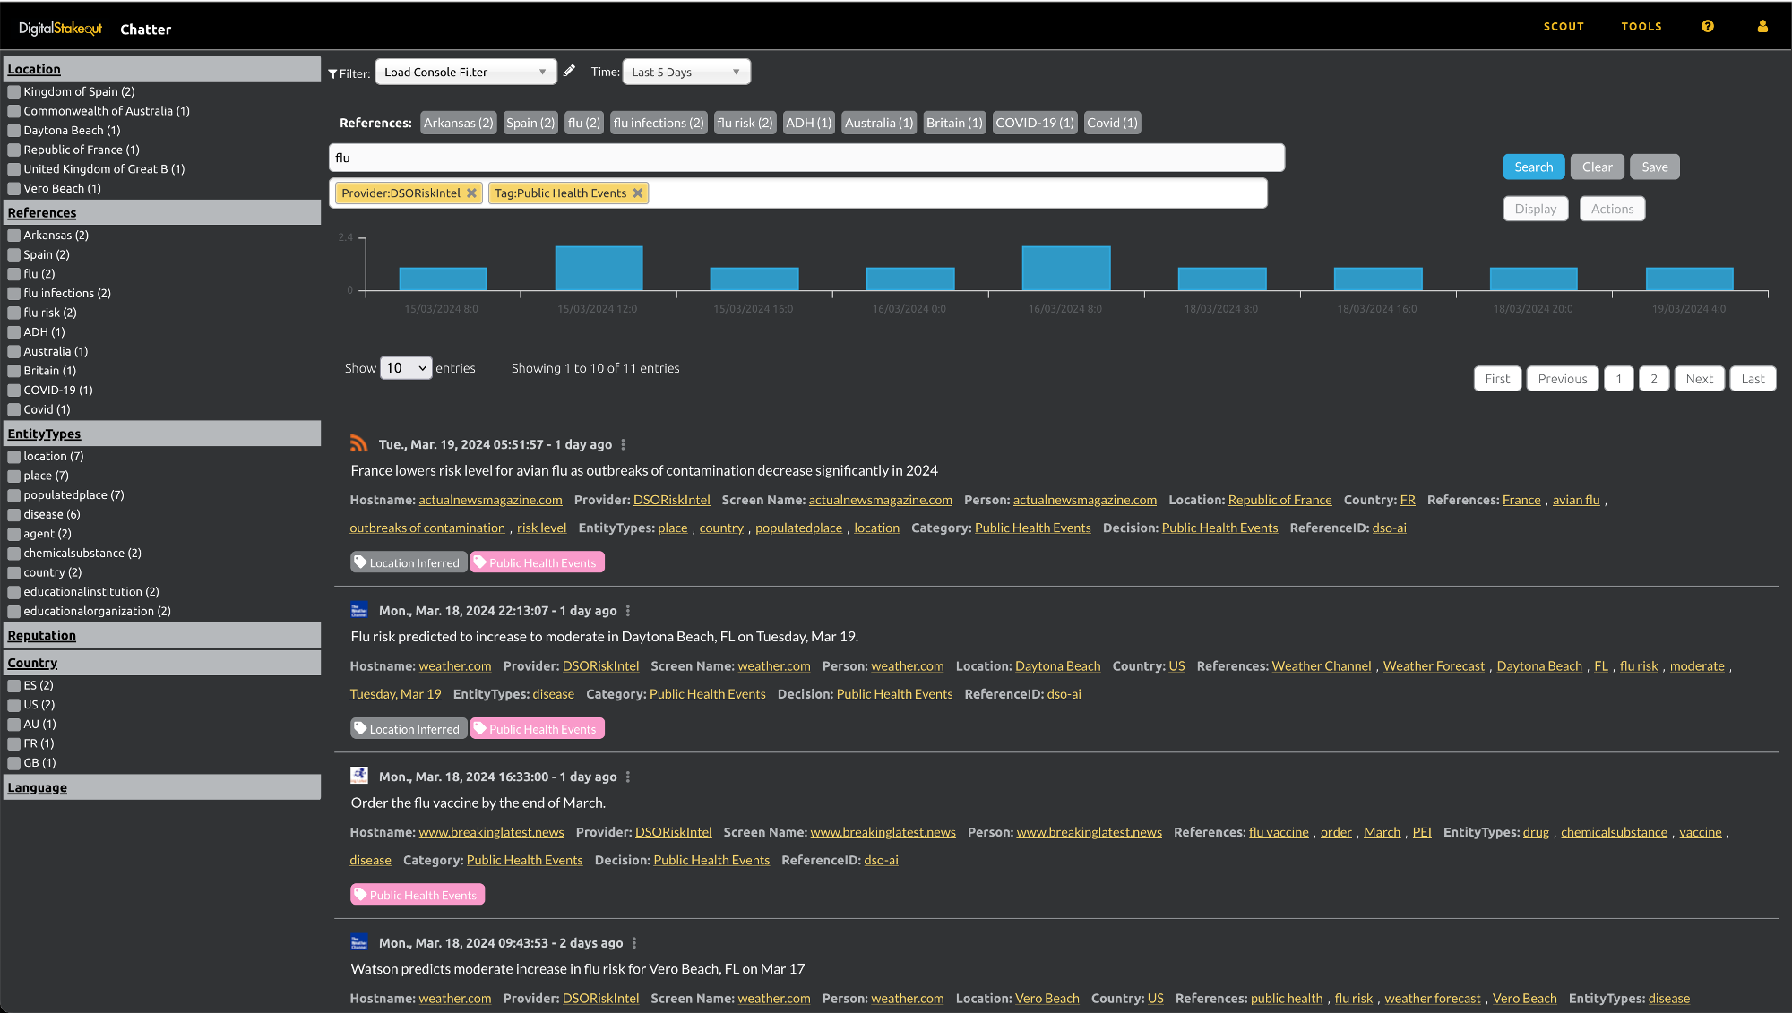Screen dimensions: 1792x1013
Task: Change the Show entries count dropdown
Action: tap(406, 368)
